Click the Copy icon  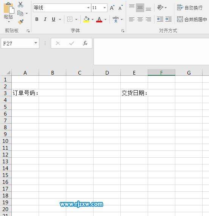pos(20,13)
